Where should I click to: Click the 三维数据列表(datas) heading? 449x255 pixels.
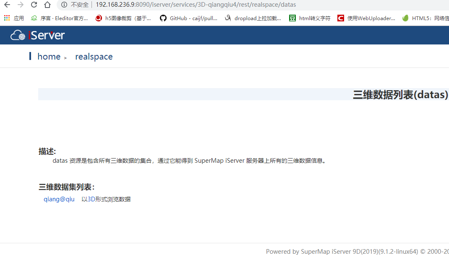tap(401, 94)
